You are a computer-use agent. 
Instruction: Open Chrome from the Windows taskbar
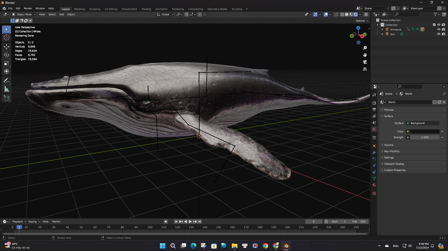(265, 246)
